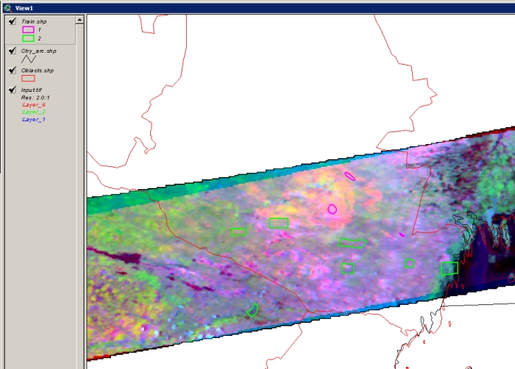Click green class 2 legend swatch
The image size is (515, 369).
click(x=28, y=38)
